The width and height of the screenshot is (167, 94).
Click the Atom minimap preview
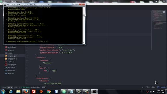tap(159, 20)
